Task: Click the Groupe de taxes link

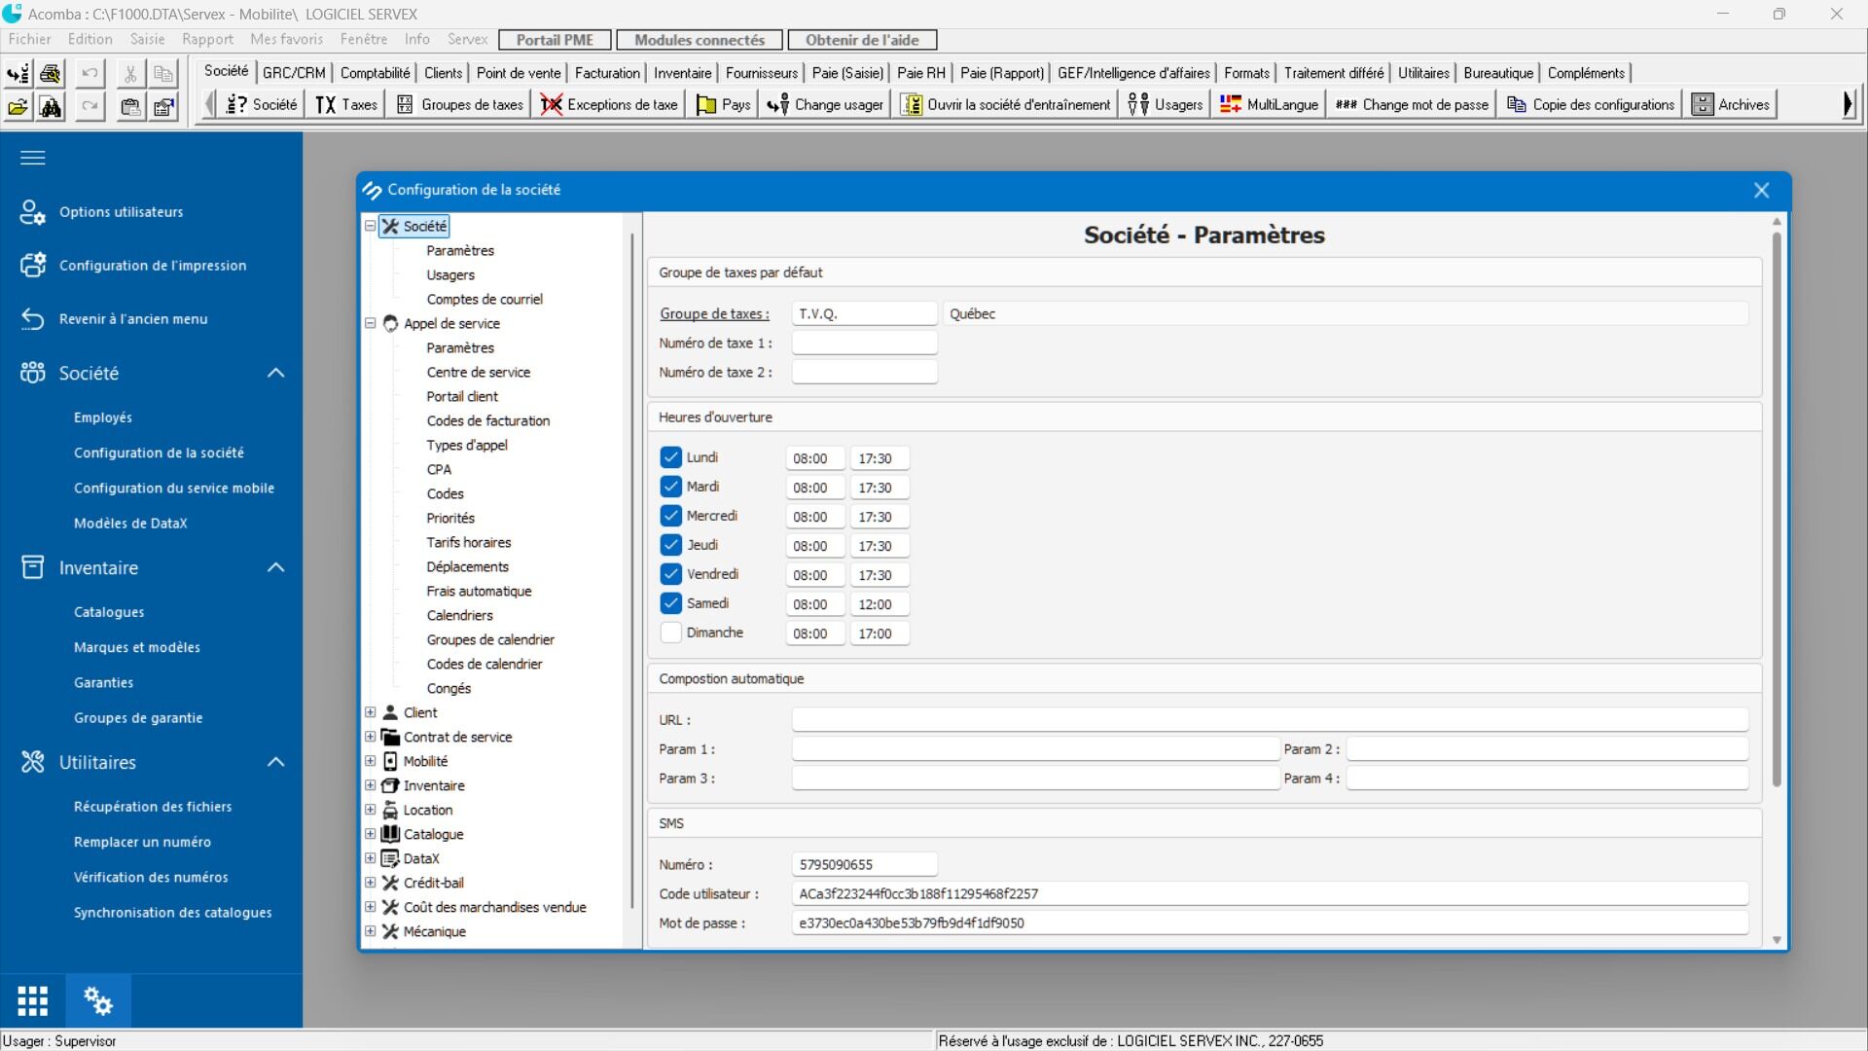Action: click(714, 313)
